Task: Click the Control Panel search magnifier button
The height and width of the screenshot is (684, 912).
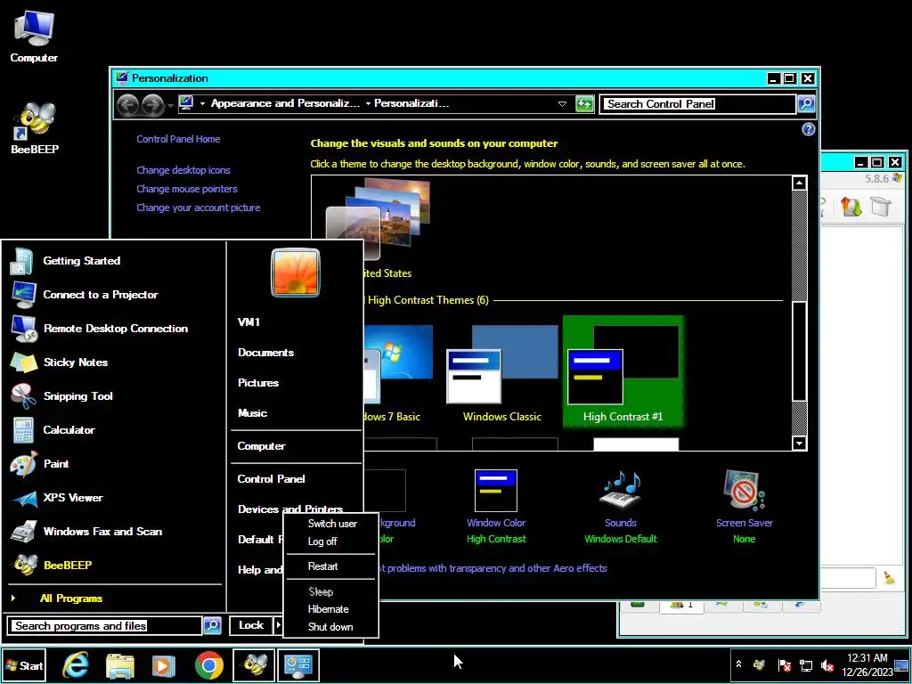Action: pyautogui.click(x=805, y=103)
